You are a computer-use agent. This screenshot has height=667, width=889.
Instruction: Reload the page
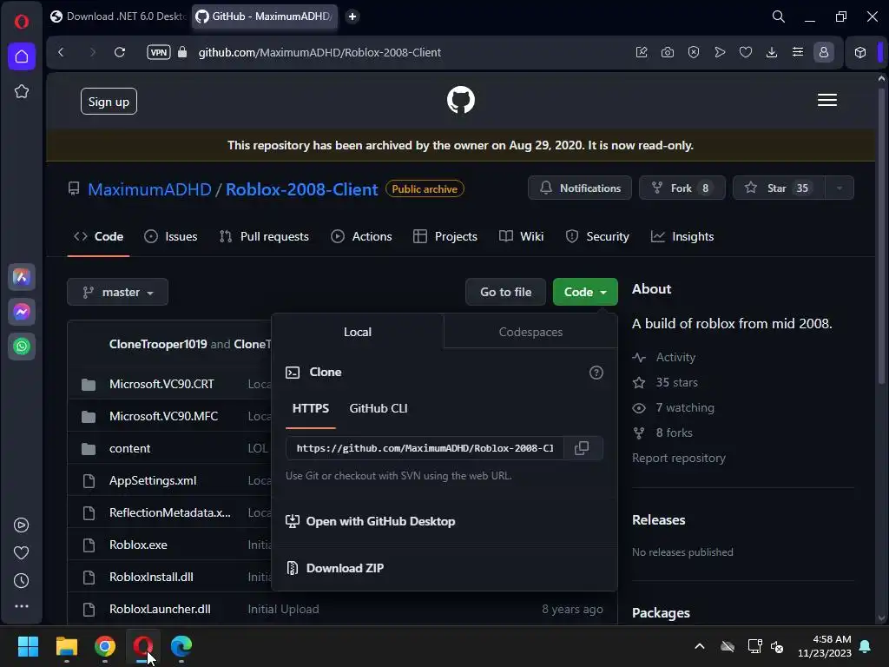coord(120,52)
